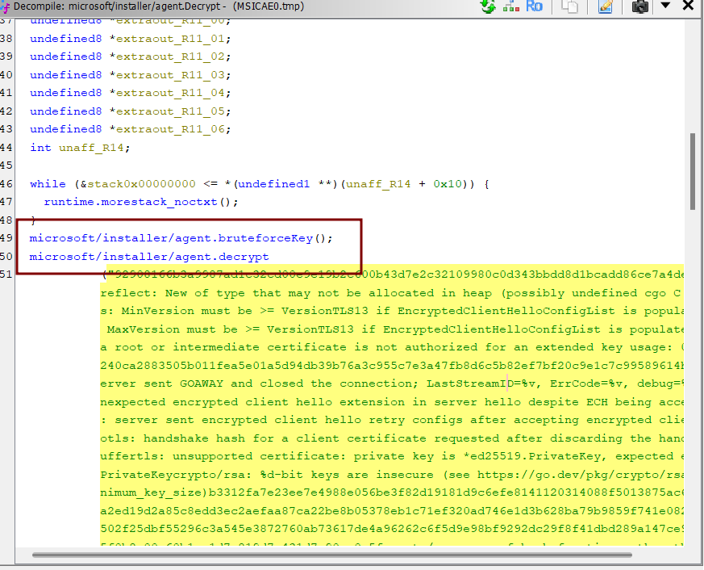Click hex string starting 240ca2883505b011
This screenshot has height=570, width=704.
tap(392, 366)
